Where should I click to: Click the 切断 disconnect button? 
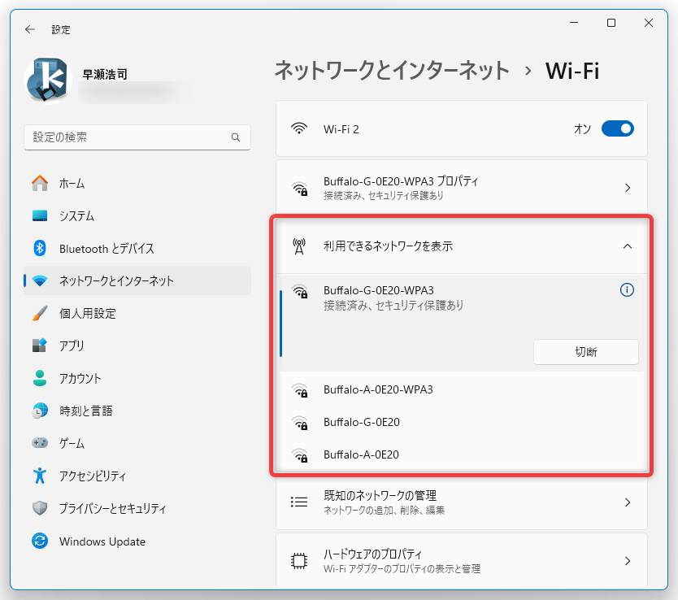pyautogui.click(x=586, y=352)
